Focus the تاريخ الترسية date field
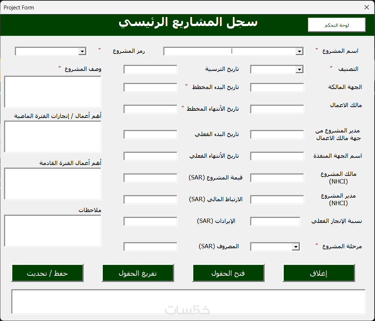375x321 pixels. tap(150, 69)
